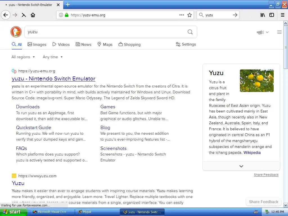The image size is (288, 216).
Task: Open the Downloads sitelink
Action: (x=28, y=107)
